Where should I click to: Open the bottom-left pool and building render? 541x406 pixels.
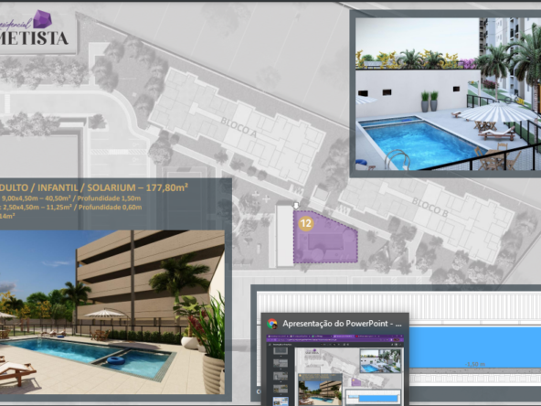click(x=112, y=312)
